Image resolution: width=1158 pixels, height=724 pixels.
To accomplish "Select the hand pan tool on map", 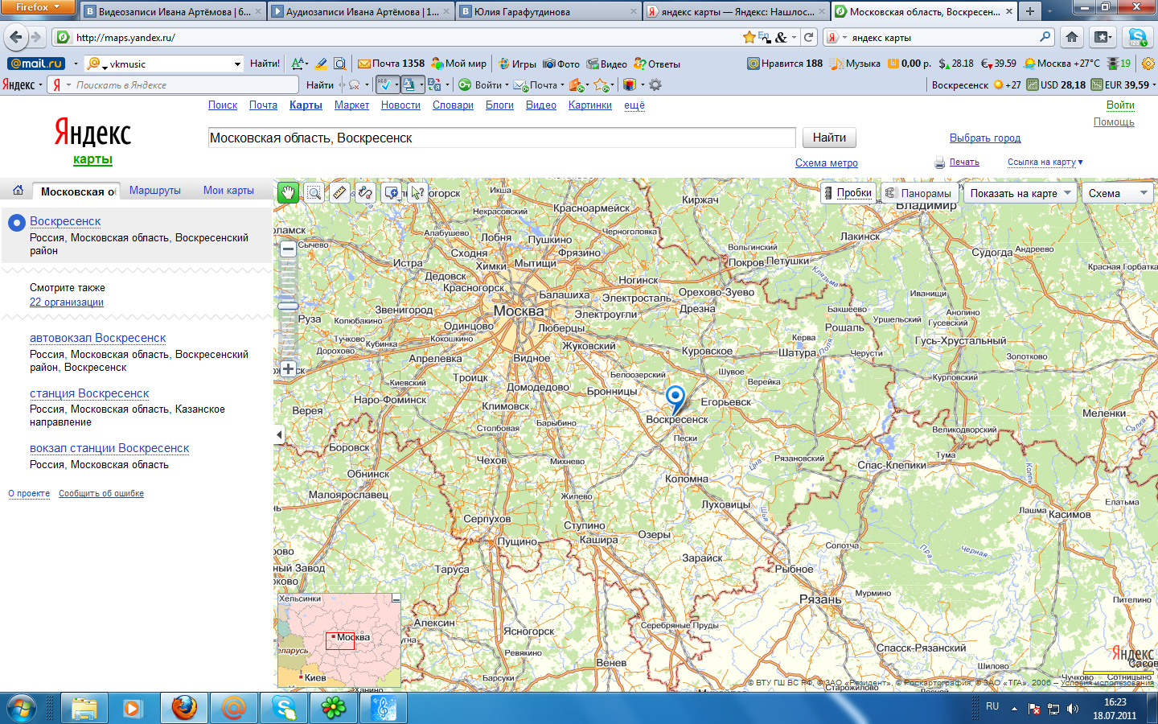I will (x=288, y=192).
